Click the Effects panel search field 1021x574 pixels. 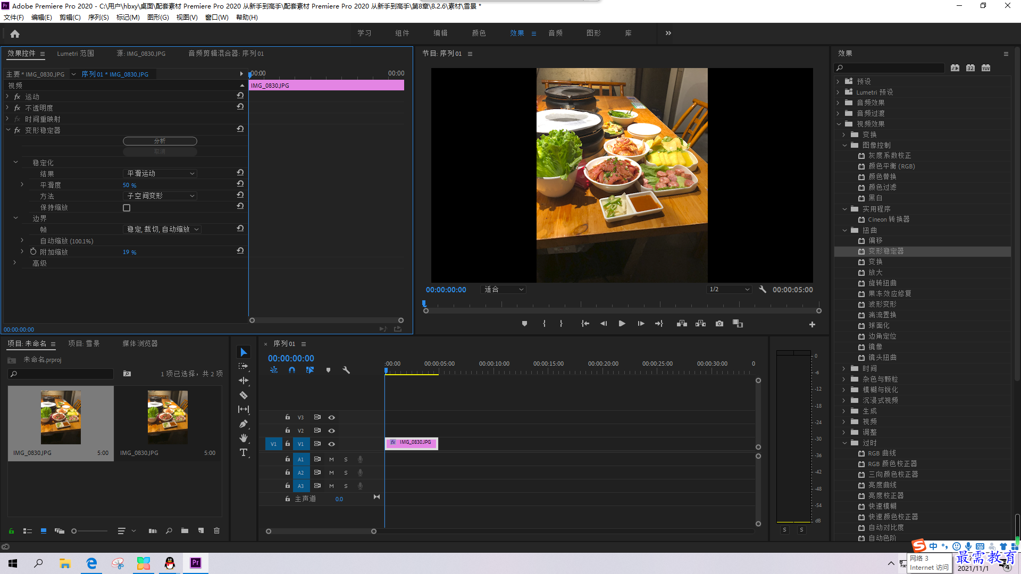(x=889, y=68)
